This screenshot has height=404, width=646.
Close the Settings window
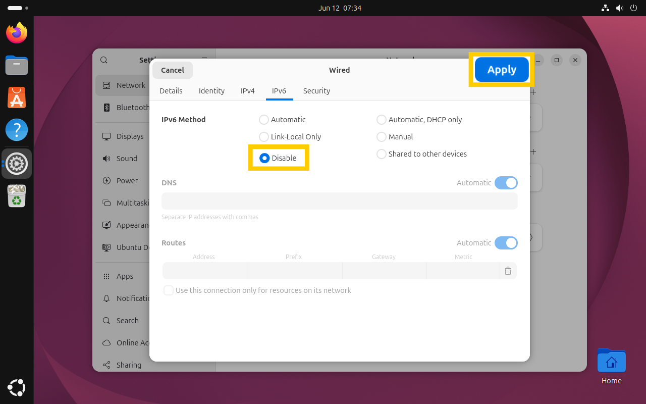pyautogui.click(x=575, y=60)
